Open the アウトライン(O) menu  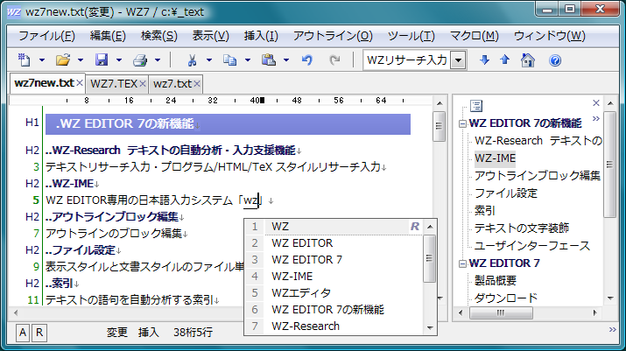(x=333, y=36)
